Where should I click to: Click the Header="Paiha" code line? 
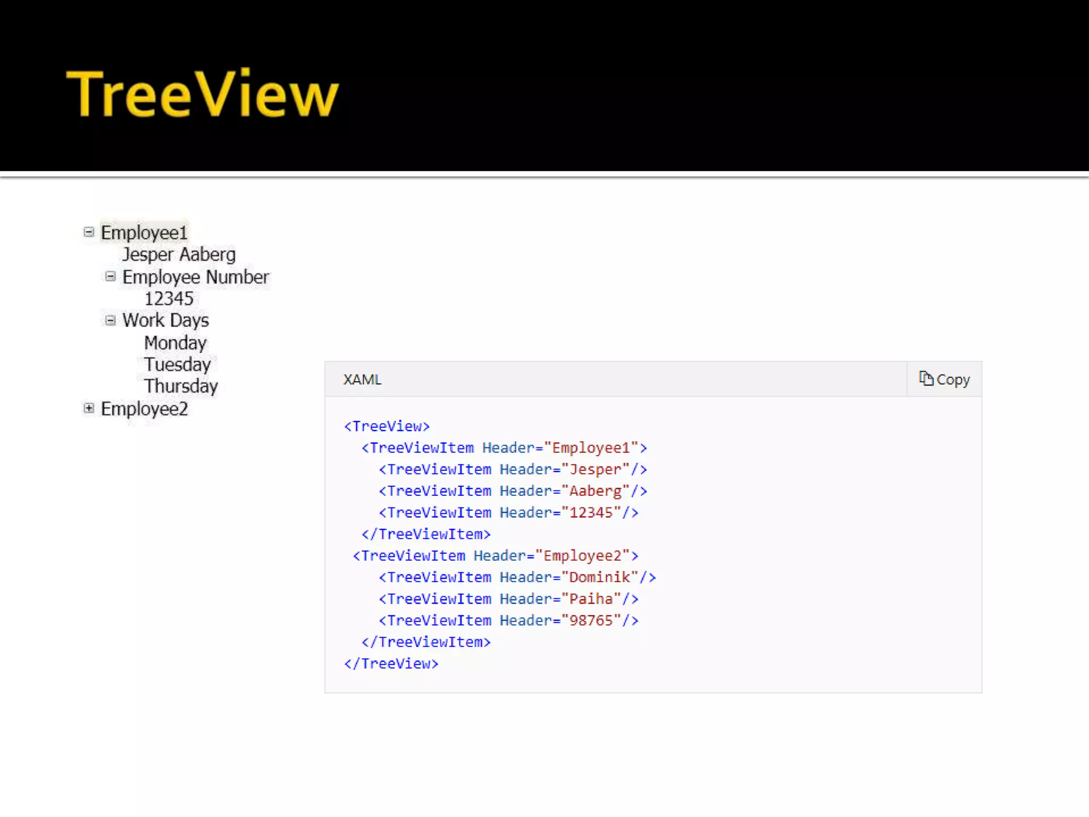[x=508, y=599]
